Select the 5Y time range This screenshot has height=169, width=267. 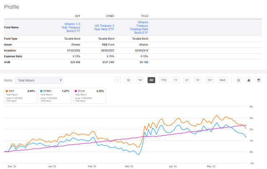point(198,80)
